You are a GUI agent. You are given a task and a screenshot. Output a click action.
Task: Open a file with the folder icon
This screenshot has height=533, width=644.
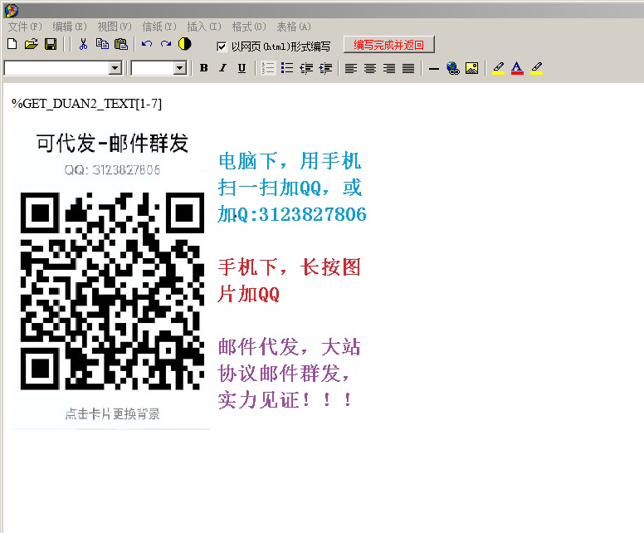31,44
